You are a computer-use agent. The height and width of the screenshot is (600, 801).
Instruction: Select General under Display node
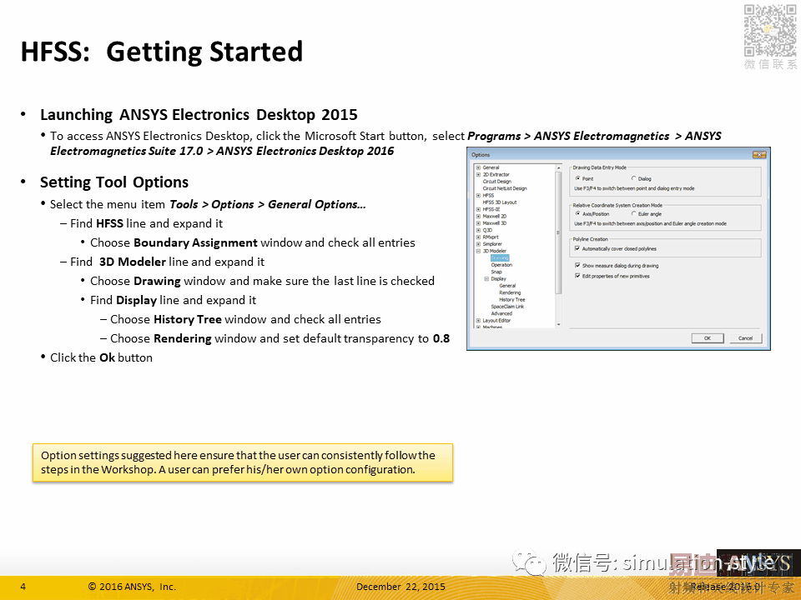[506, 286]
